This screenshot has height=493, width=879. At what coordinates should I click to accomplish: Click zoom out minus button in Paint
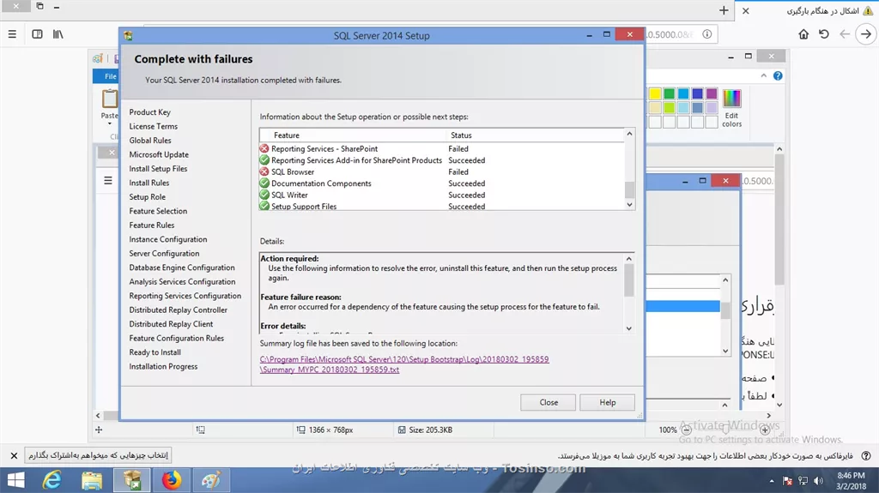tap(686, 430)
